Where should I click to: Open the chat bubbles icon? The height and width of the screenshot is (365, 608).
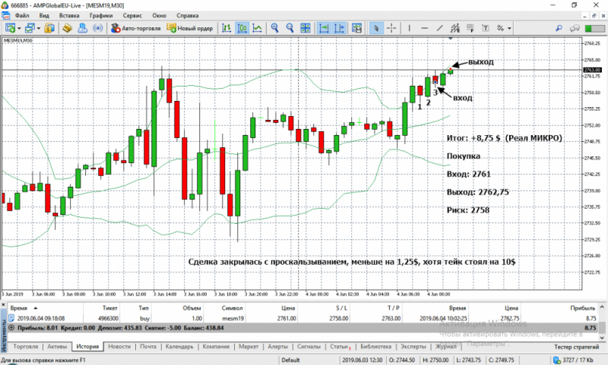point(575,28)
